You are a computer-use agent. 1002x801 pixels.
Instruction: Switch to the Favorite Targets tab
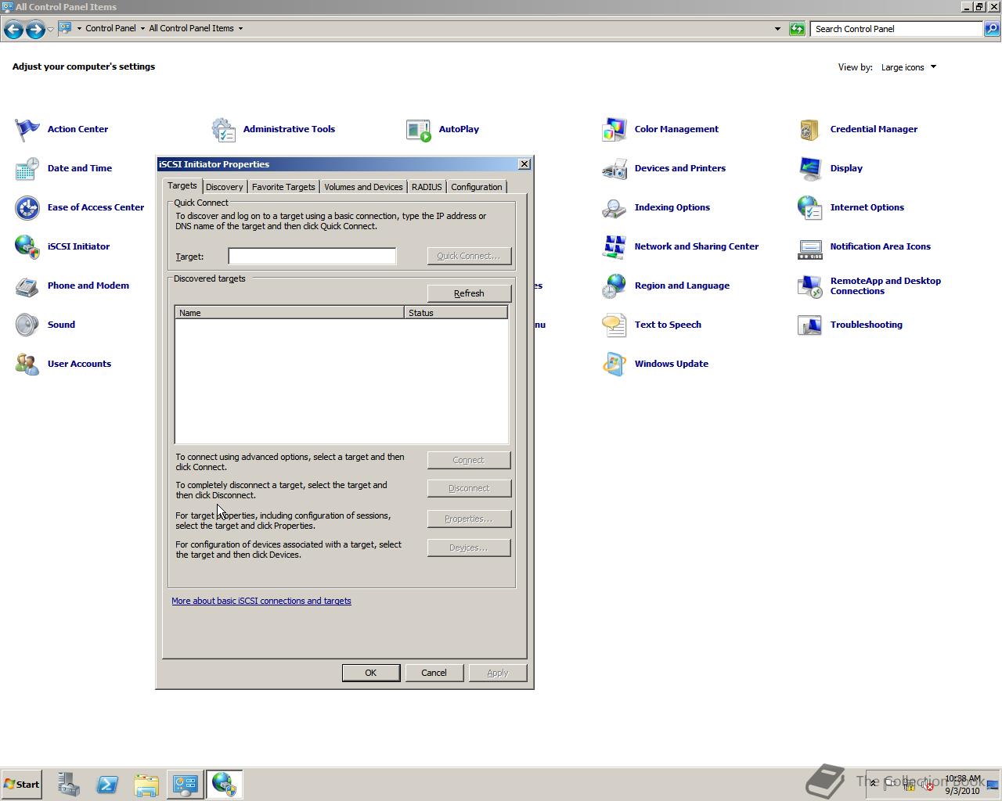coord(283,187)
